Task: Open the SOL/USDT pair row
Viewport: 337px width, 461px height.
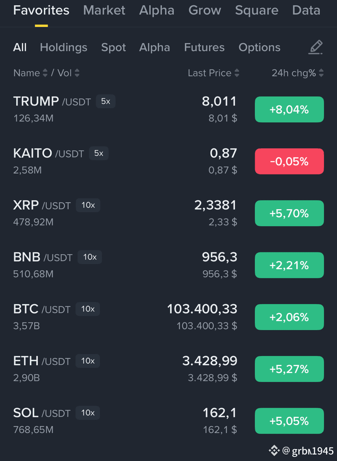Action: coord(168,421)
